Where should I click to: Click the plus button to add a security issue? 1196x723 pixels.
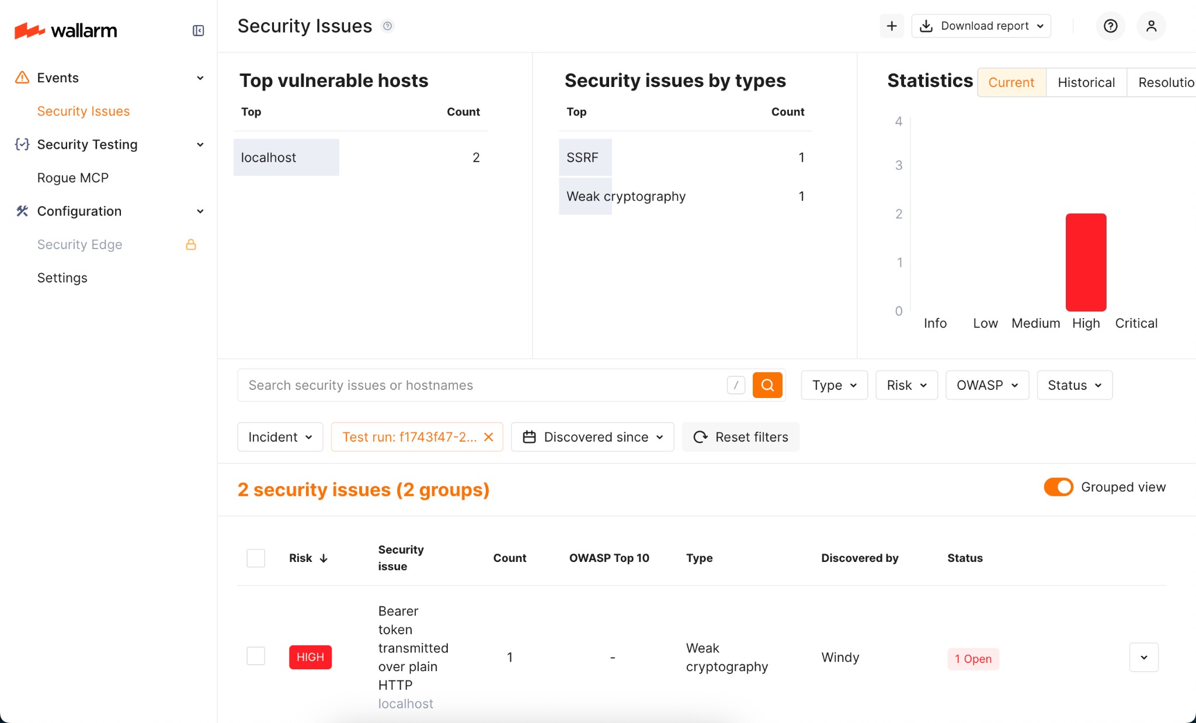(x=891, y=26)
